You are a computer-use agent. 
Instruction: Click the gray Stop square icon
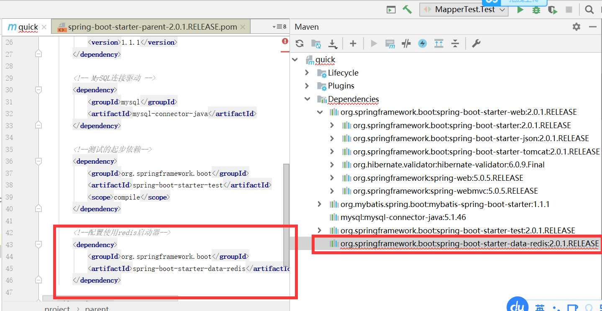[x=569, y=10]
